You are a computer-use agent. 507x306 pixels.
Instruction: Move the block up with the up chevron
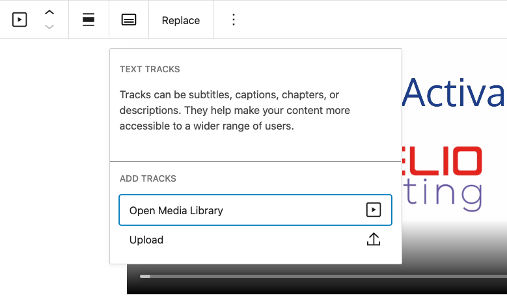pyautogui.click(x=49, y=13)
